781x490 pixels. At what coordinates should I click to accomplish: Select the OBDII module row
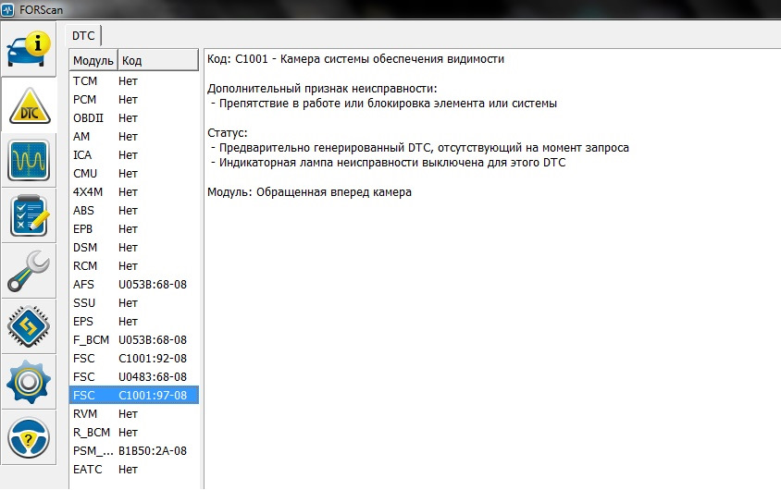coord(134,118)
